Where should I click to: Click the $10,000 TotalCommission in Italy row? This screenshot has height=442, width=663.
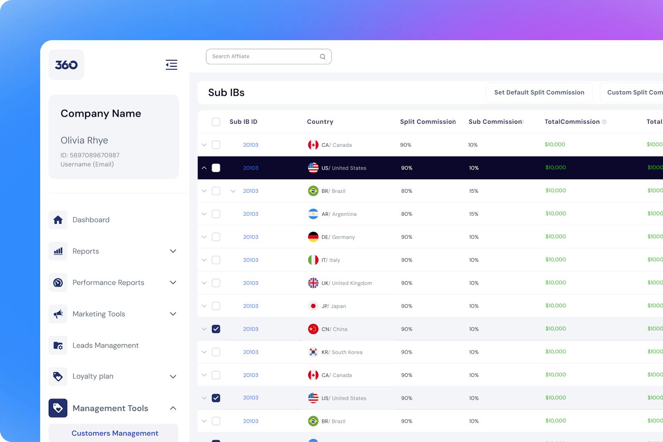556,259
